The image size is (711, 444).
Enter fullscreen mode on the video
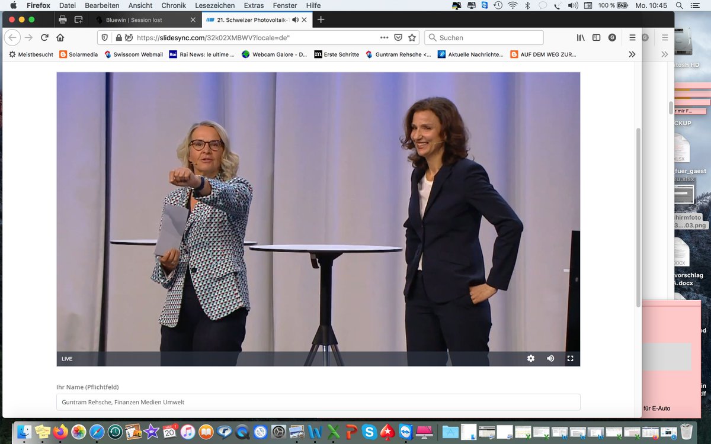(x=571, y=358)
